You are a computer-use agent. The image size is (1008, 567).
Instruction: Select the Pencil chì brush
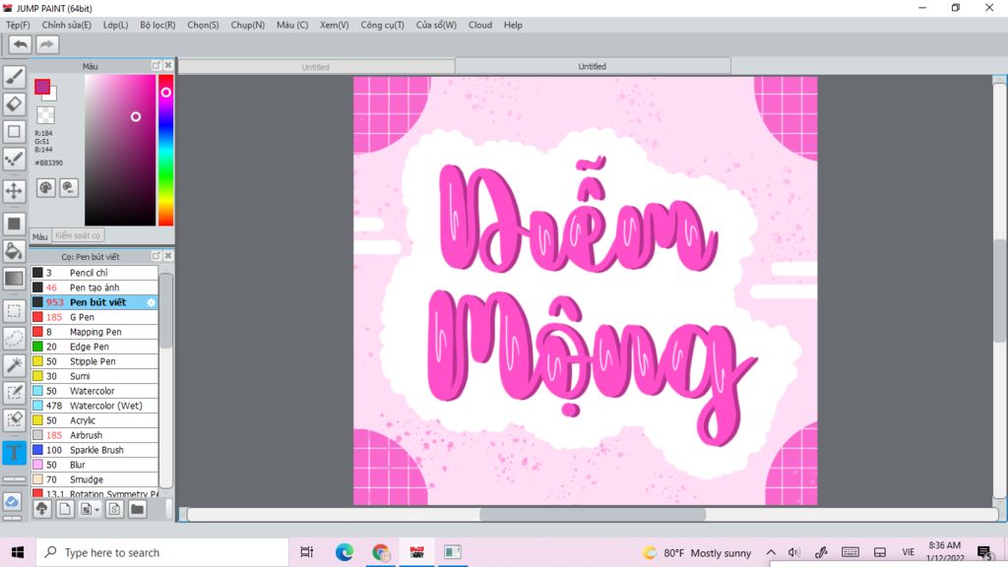(94, 273)
